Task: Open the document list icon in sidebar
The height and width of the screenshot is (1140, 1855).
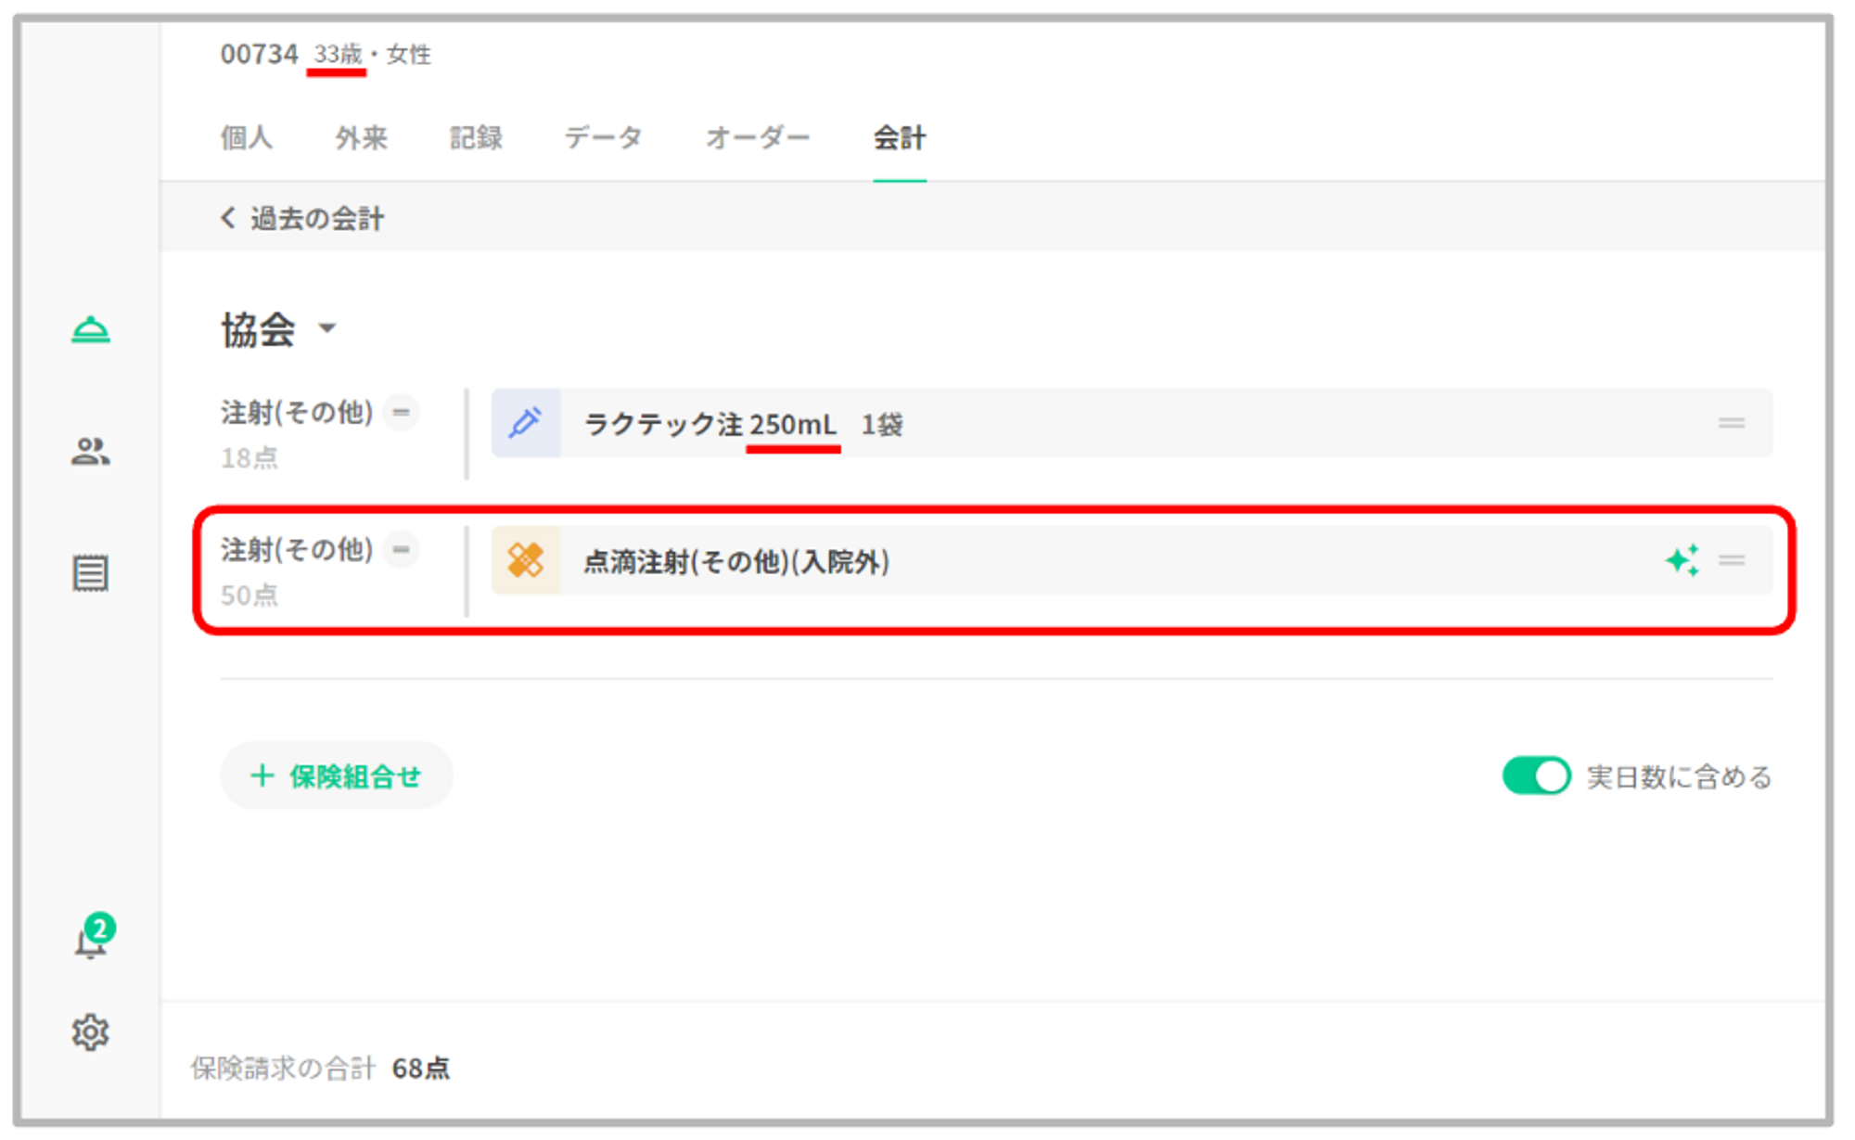Action: coord(91,573)
